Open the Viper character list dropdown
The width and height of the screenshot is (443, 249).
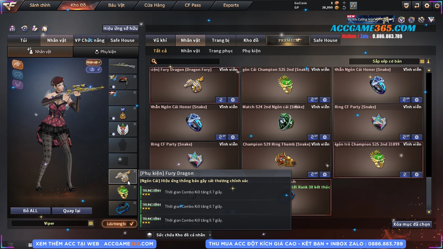(91, 223)
